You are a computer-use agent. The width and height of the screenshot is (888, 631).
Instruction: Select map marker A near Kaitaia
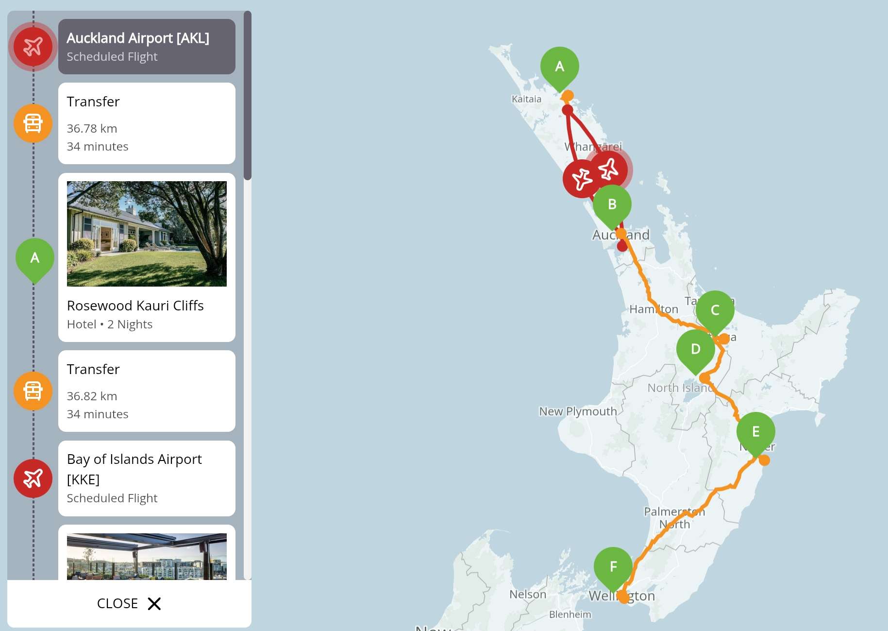[559, 67]
